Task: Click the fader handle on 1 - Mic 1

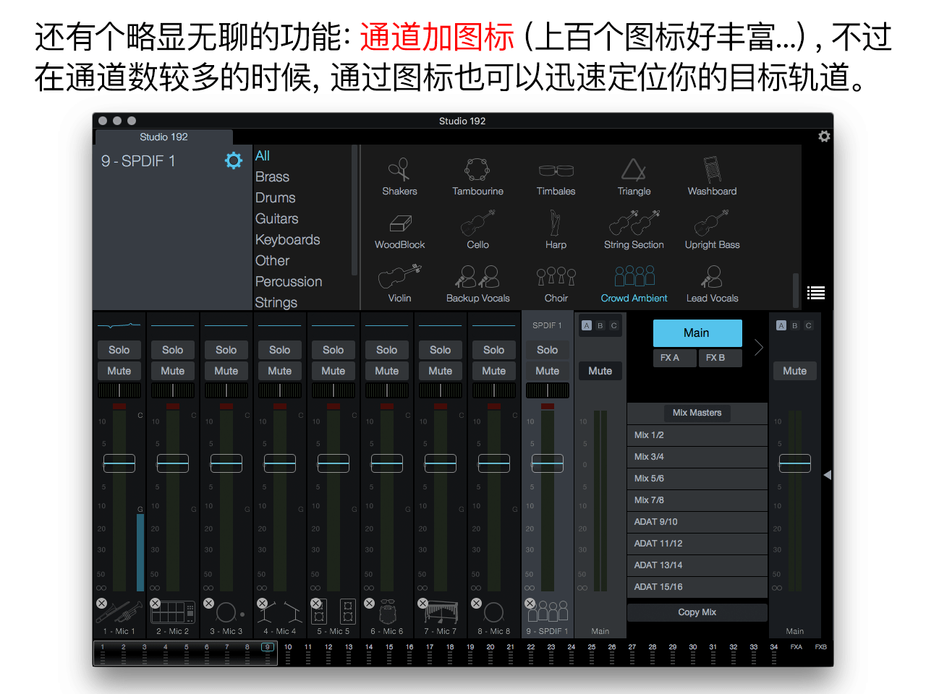Action: (x=119, y=463)
